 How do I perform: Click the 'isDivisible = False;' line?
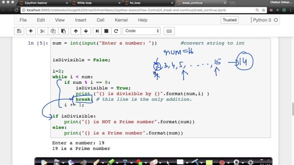(x=81, y=60)
